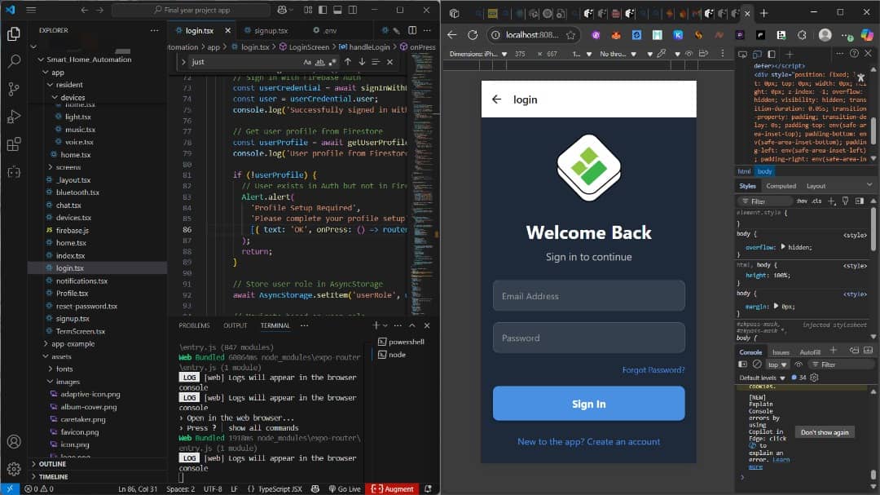880x495 pixels.
Task: Open the browser Extensions puzzle icon
Action: click(802, 35)
